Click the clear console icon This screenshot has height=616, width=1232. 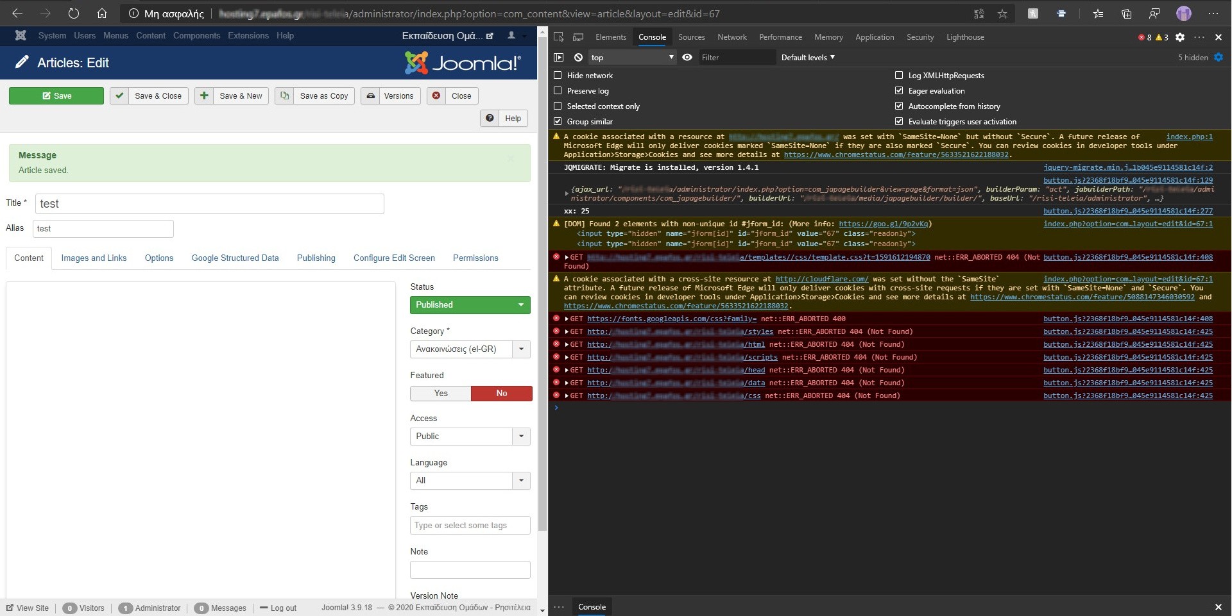click(x=578, y=58)
